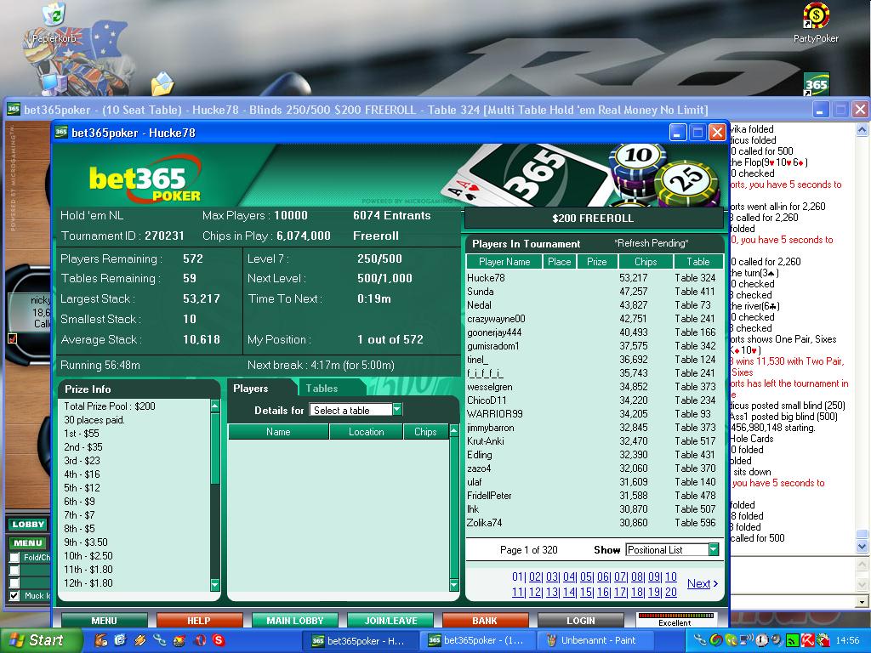Click the JOIN/LEAVE button
The image size is (871, 653).
pyautogui.click(x=390, y=620)
